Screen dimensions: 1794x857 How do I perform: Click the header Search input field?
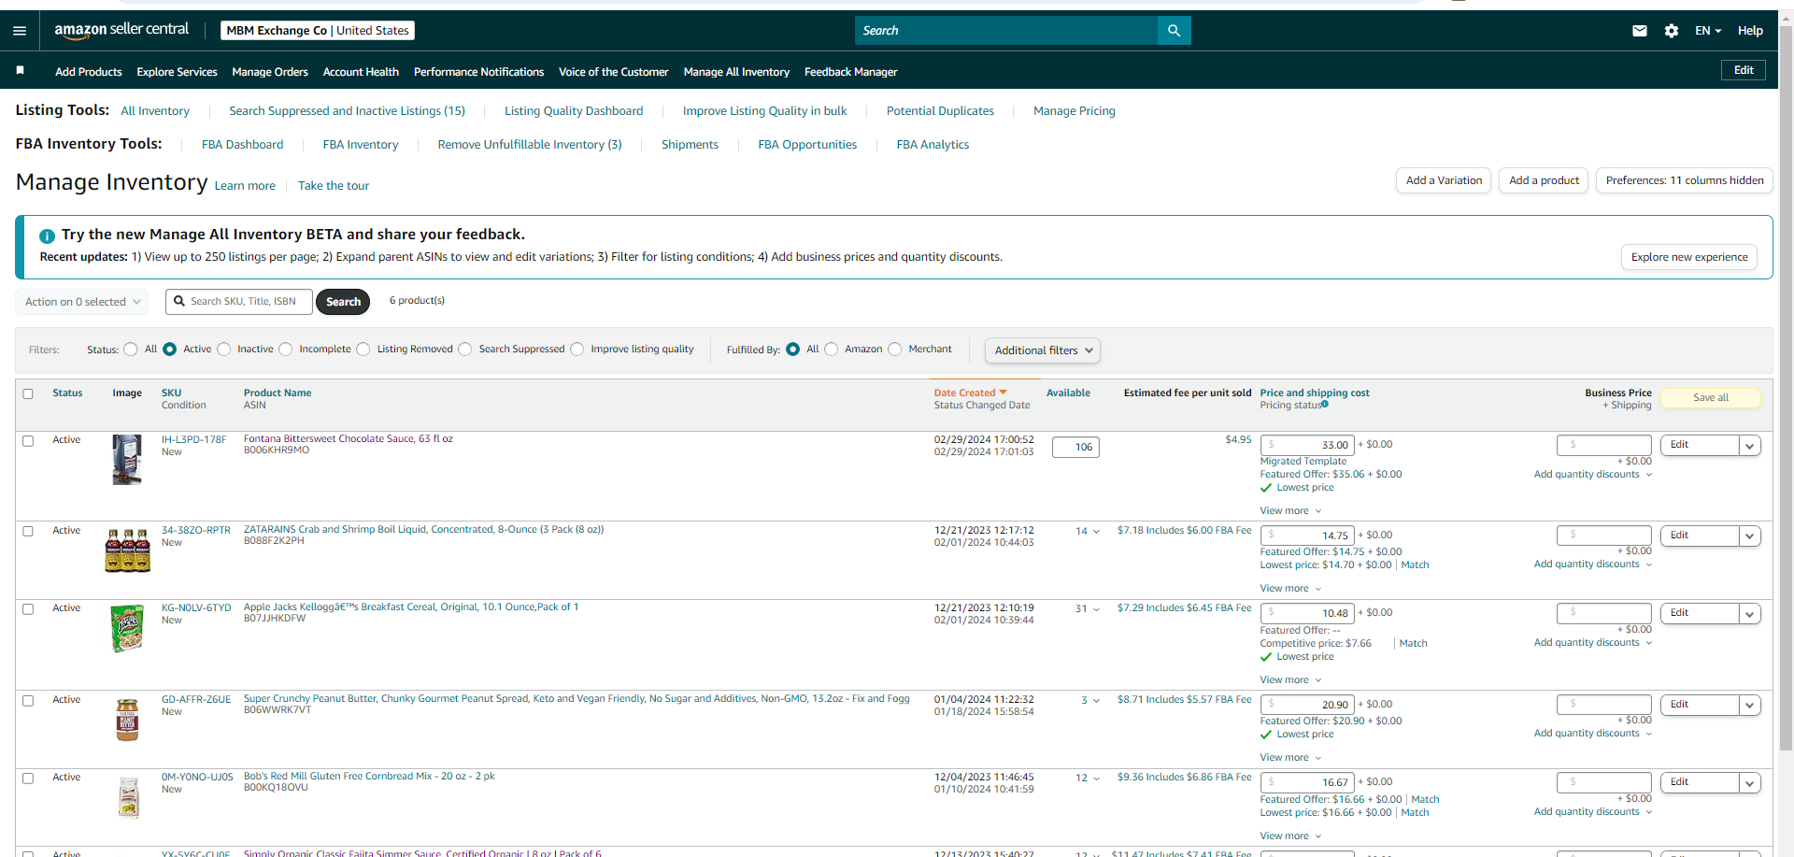[x=1006, y=31]
